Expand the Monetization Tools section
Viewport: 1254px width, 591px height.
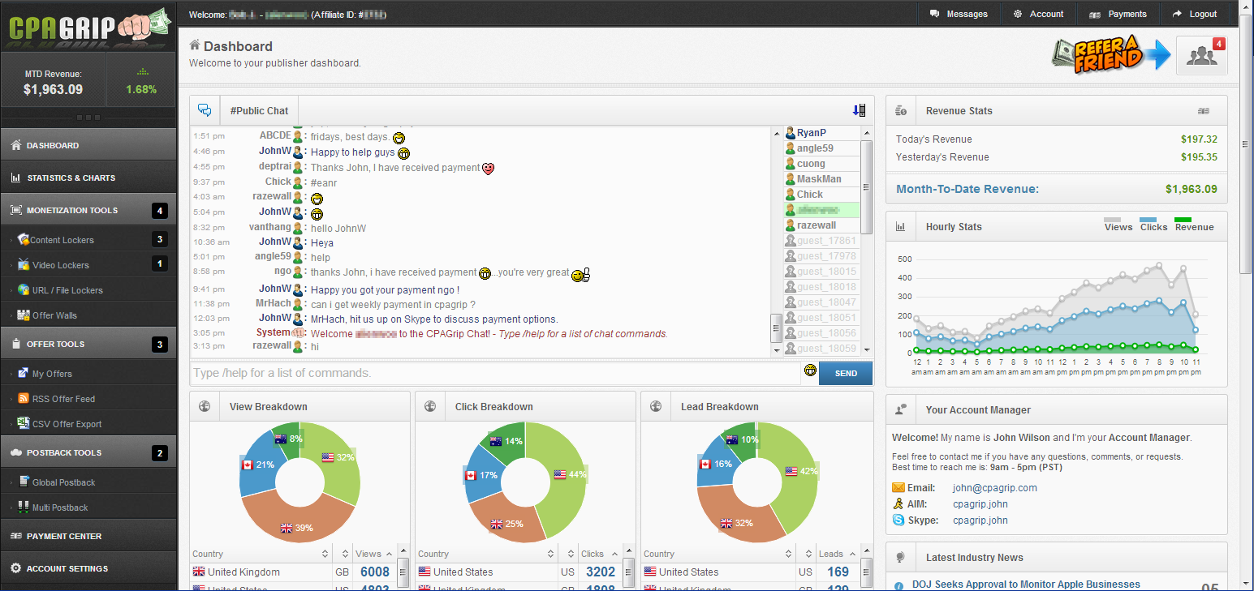coord(88,210)
